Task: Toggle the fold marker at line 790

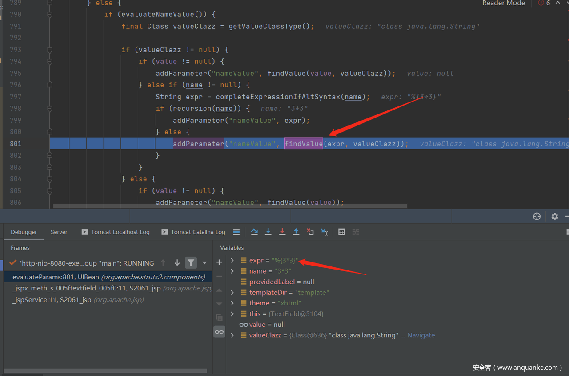Action: [50, 15]
